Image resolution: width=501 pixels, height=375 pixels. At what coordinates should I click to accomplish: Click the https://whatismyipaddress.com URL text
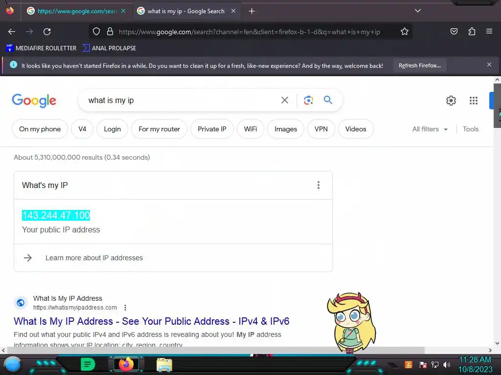pyautogui.click(x=75, y=308)
